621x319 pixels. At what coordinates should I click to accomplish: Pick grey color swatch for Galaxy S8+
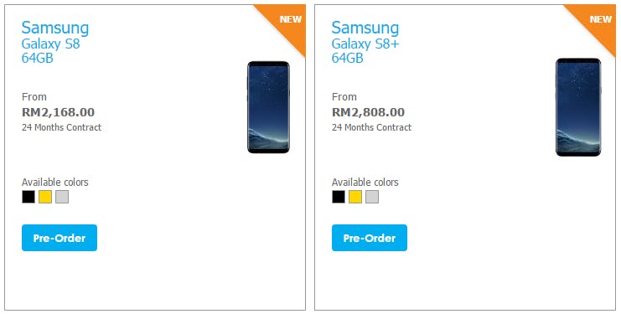click(372, 197)
